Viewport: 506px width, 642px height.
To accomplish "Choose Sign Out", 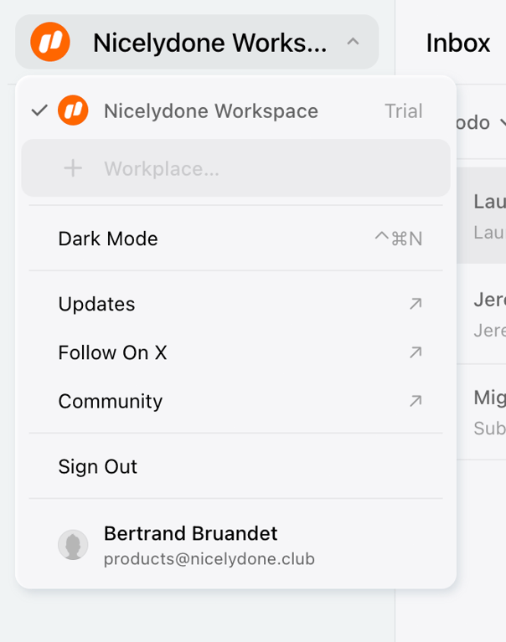I will [x=235, y=466].
